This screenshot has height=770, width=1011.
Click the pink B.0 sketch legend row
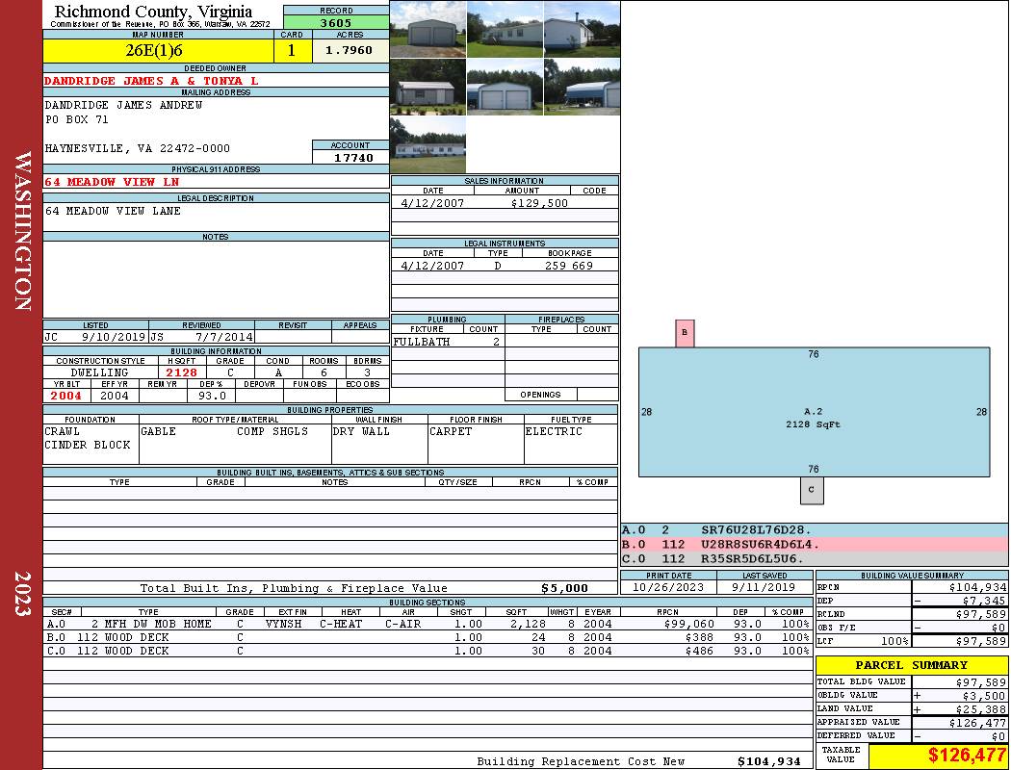pos(814,544)
